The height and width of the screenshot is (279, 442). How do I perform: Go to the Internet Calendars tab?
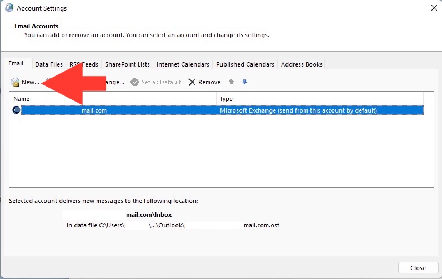tap(183, 64)
